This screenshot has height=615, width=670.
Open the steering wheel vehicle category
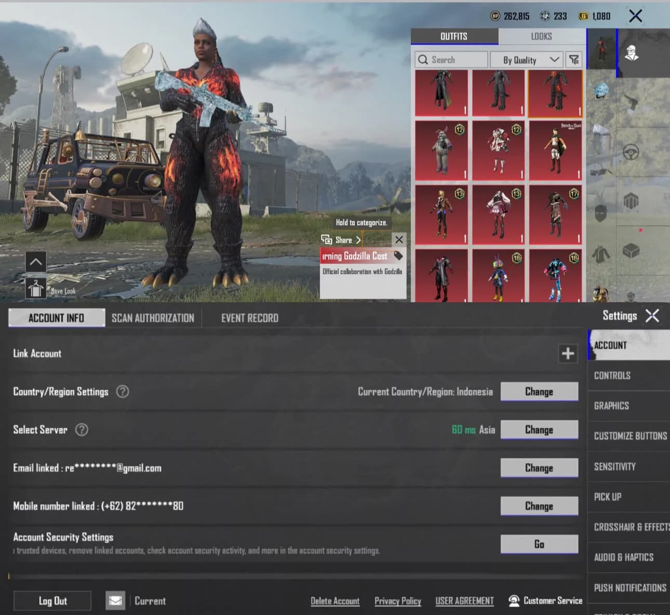631,152
